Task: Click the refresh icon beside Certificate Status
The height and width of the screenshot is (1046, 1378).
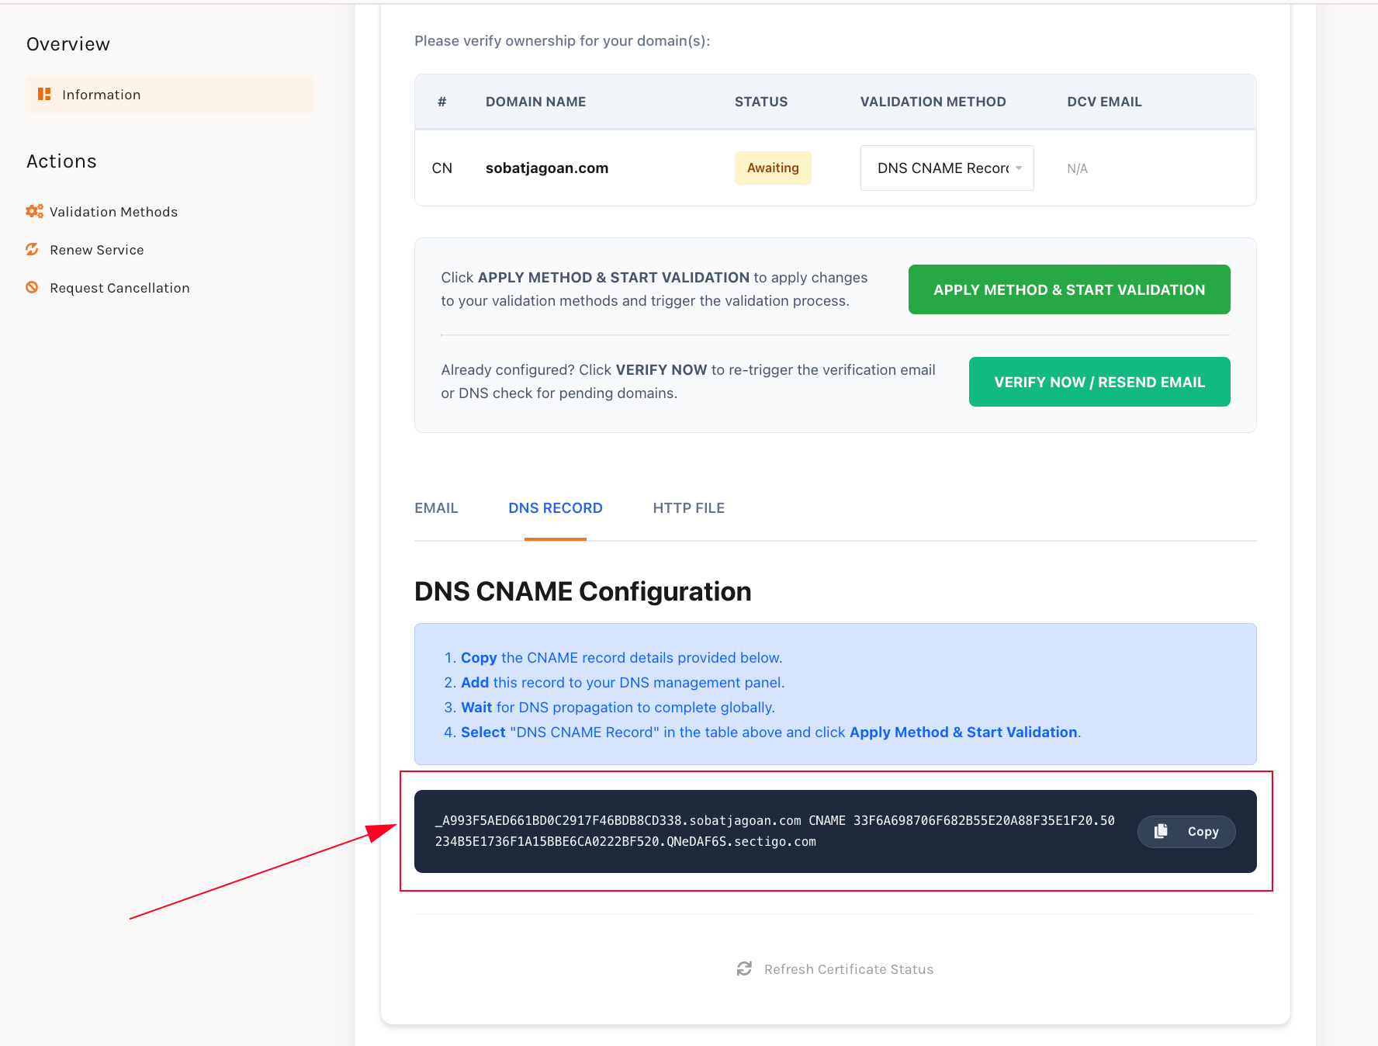Action: (744, 968)
